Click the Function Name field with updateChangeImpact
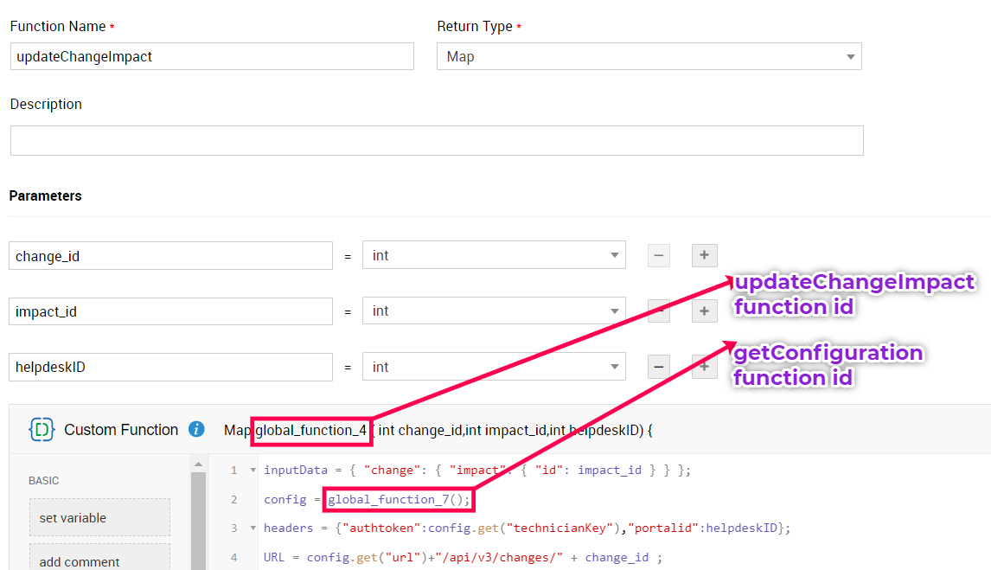This screenshot has width=991, height=570. coord(212,57)
